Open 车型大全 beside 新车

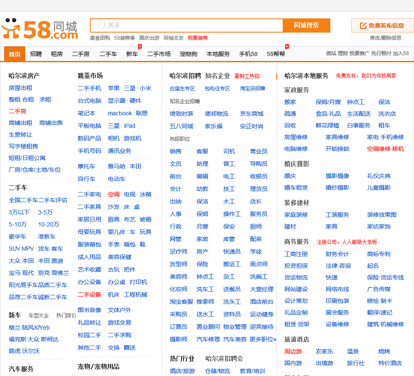point(38,315)
